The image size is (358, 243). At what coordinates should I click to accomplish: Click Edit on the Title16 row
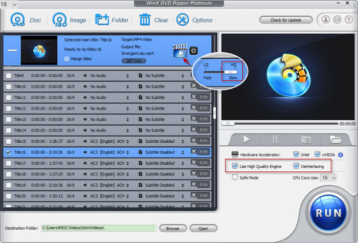(200, 152)
